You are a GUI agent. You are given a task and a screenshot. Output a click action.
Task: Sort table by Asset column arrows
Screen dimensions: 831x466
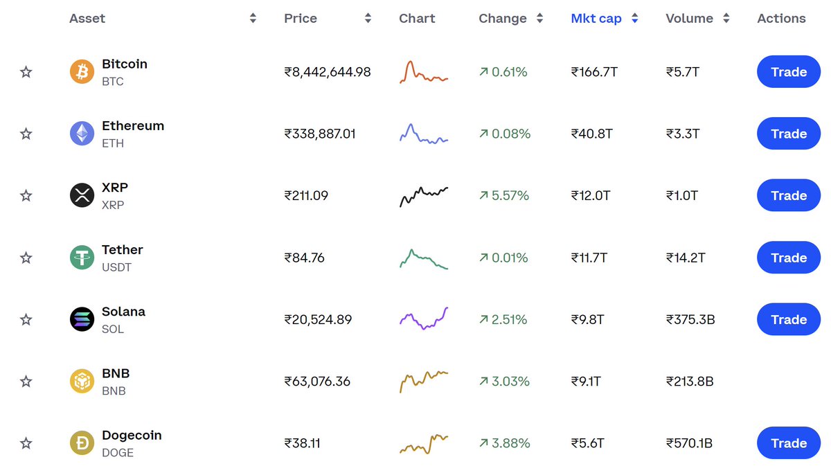click(x=253, y=19)
